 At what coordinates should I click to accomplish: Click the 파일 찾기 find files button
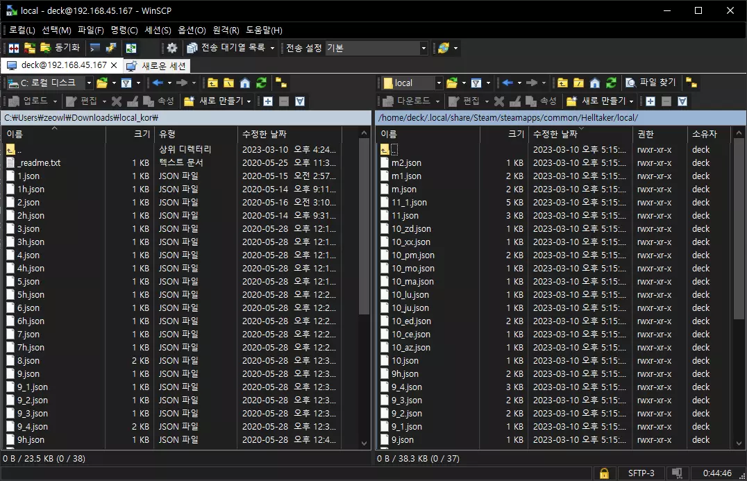point(651,83)
